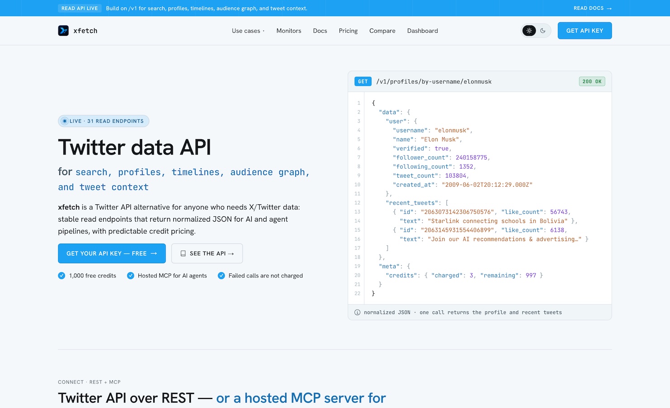670x408 pixels.
Task: Open the Dashboard link
Action: (x=422, y=30)
